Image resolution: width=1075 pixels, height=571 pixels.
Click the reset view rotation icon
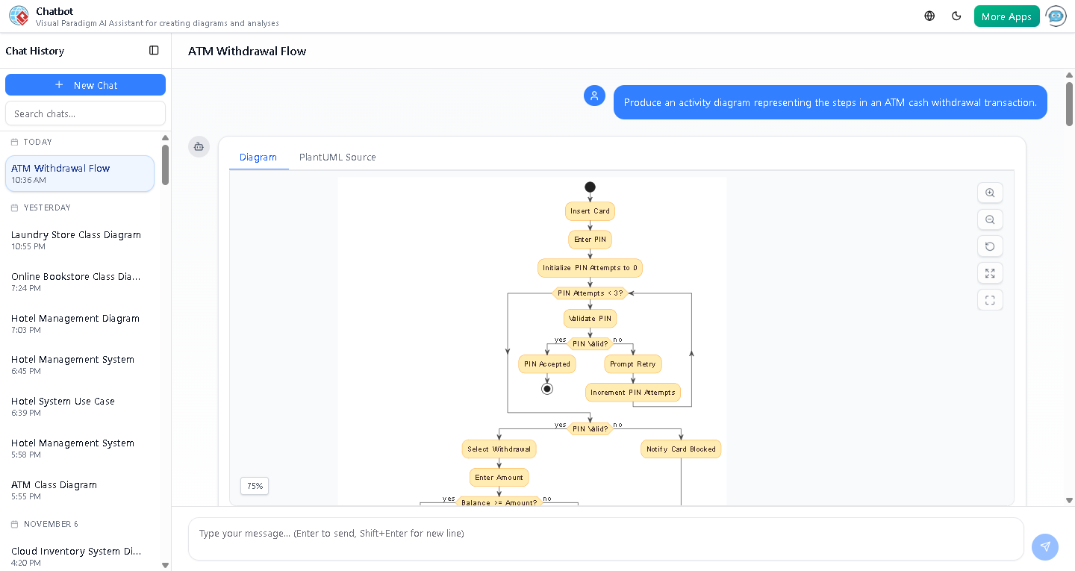pos(990,246)
